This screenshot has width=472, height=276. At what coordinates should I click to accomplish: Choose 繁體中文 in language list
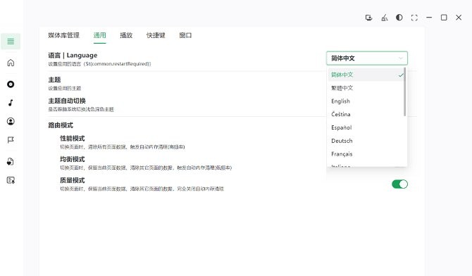tap(366, 88)
